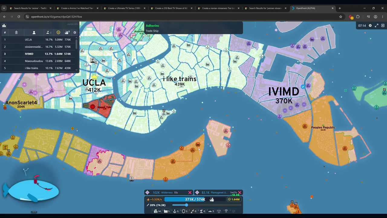Select the Hydrogen Bomb mushroom icon
Viewport: 387px width, 218px height.
pyautogui.click(x=226, y=211)
